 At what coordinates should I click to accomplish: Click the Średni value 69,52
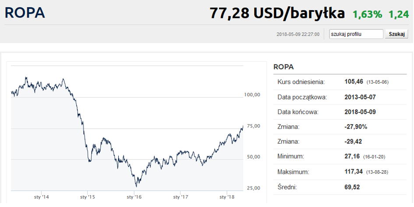click(x=354, y=187)
